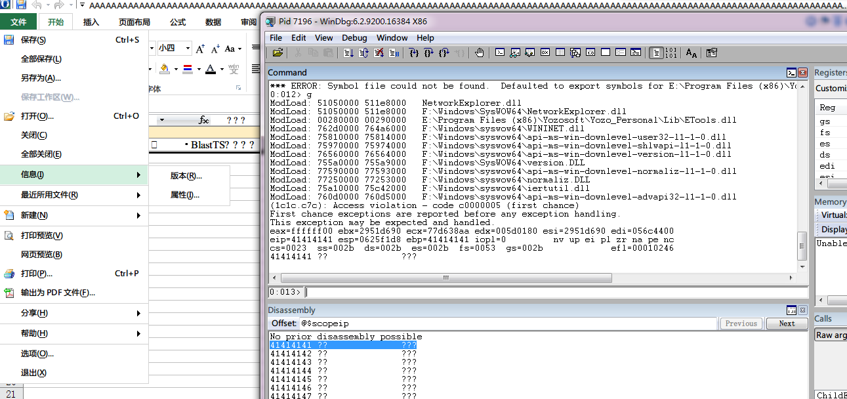Open the Watch window toolbar icon

(x=515, y=52)
